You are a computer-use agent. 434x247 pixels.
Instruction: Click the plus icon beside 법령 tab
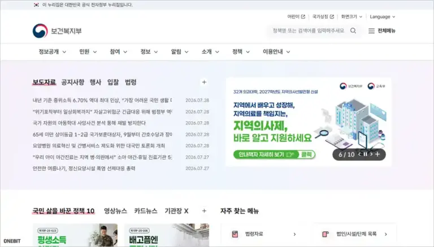coord(204,82)
